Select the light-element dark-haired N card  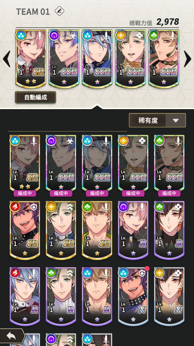click(x=169, y=297)
